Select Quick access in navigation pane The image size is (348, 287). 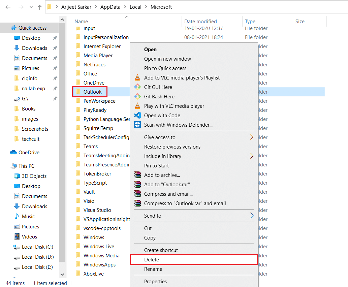(x=29, y=28)
